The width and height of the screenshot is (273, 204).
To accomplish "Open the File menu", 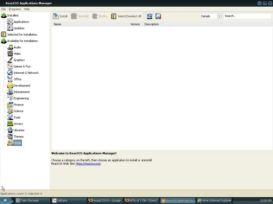I will click(3, 9).
